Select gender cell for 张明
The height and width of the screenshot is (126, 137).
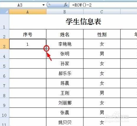102,54
